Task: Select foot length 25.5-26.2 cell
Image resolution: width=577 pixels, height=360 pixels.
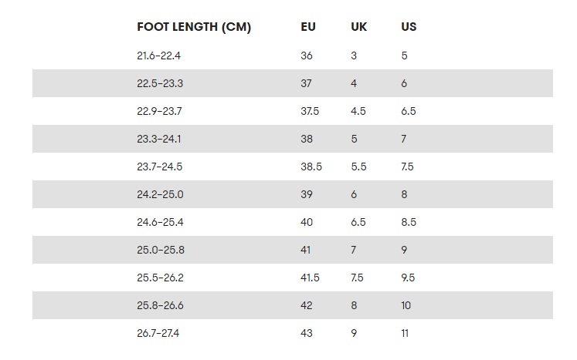Action: [160, 278]
